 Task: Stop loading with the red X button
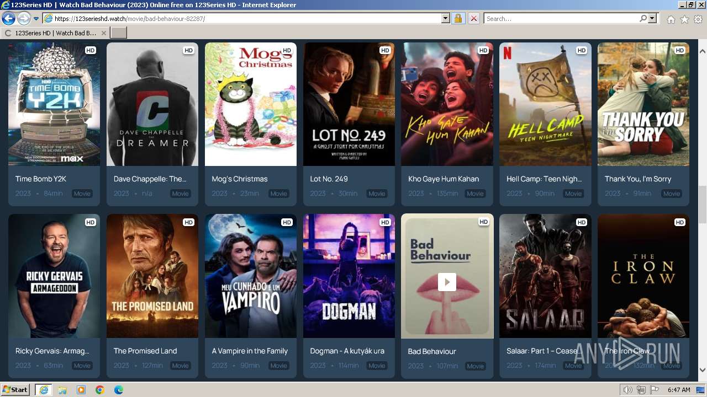473,19
